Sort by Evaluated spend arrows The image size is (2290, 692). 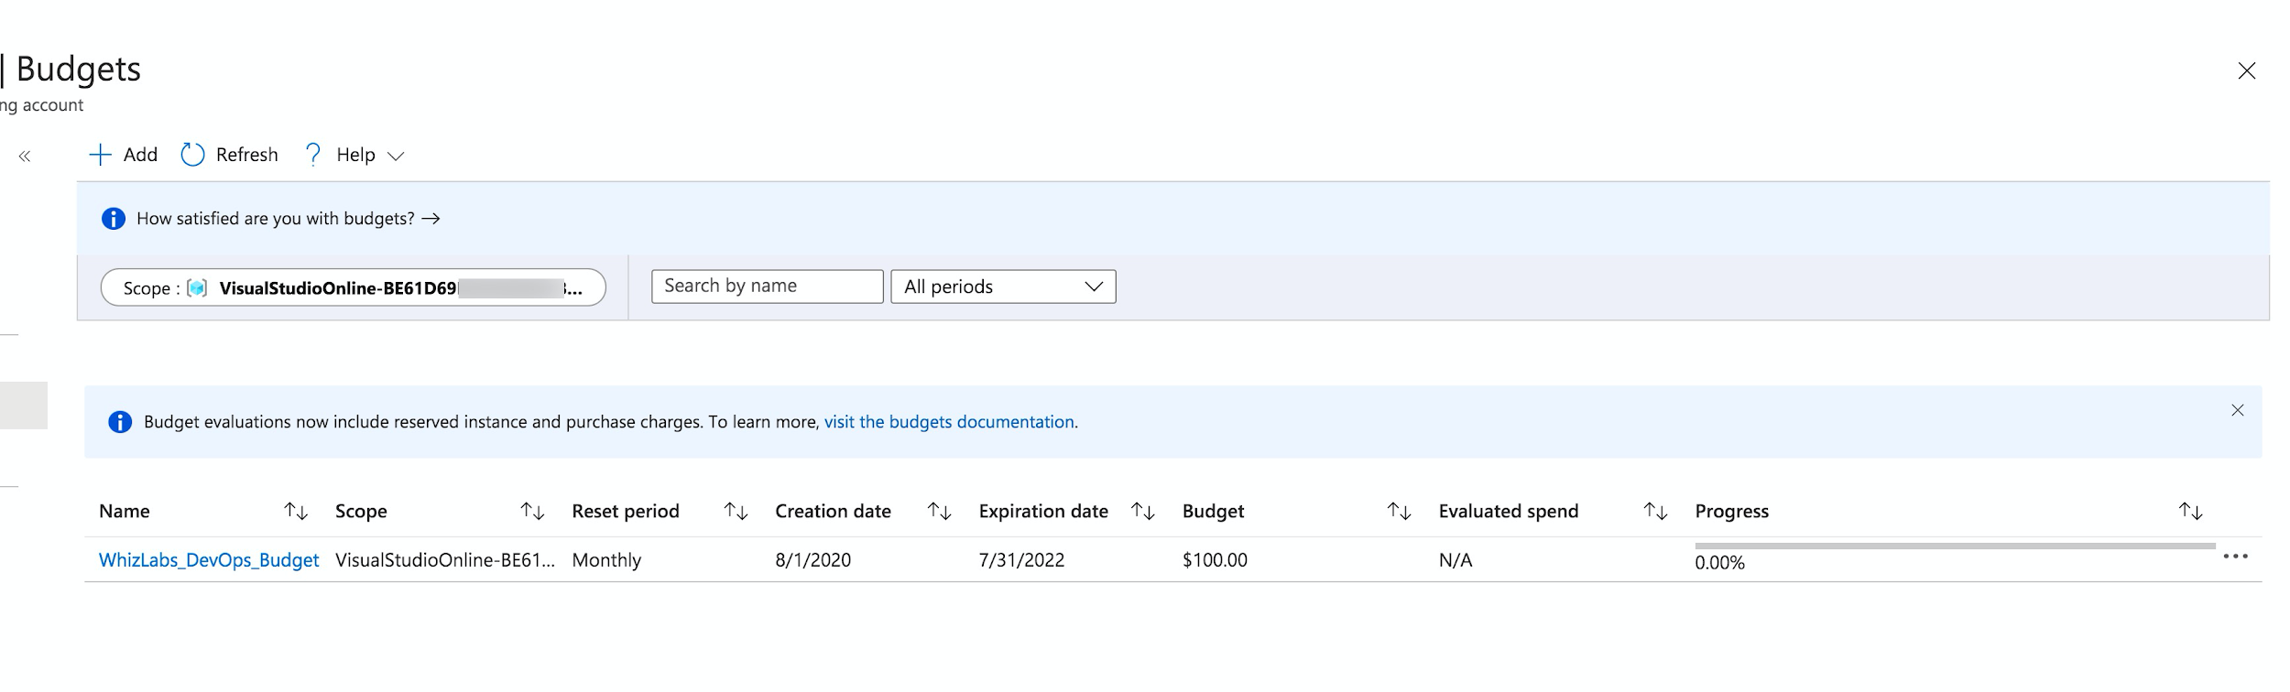(1655, 511)
